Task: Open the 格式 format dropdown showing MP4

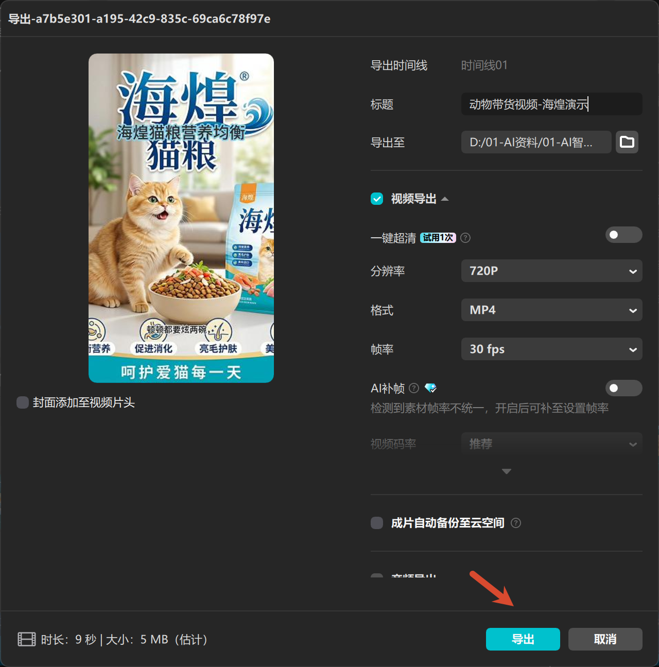Action: 551,310
